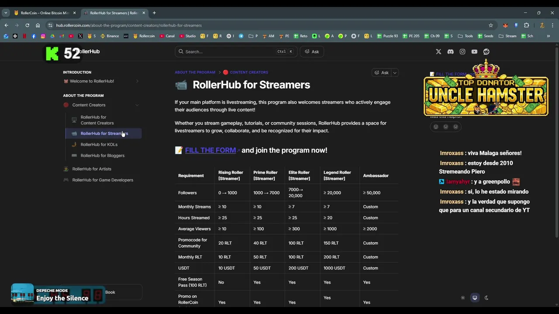Screen dimensions: 559x314
Task: Click the Ask button beside search
Action: pyautogui.click(x=312, y=51)
